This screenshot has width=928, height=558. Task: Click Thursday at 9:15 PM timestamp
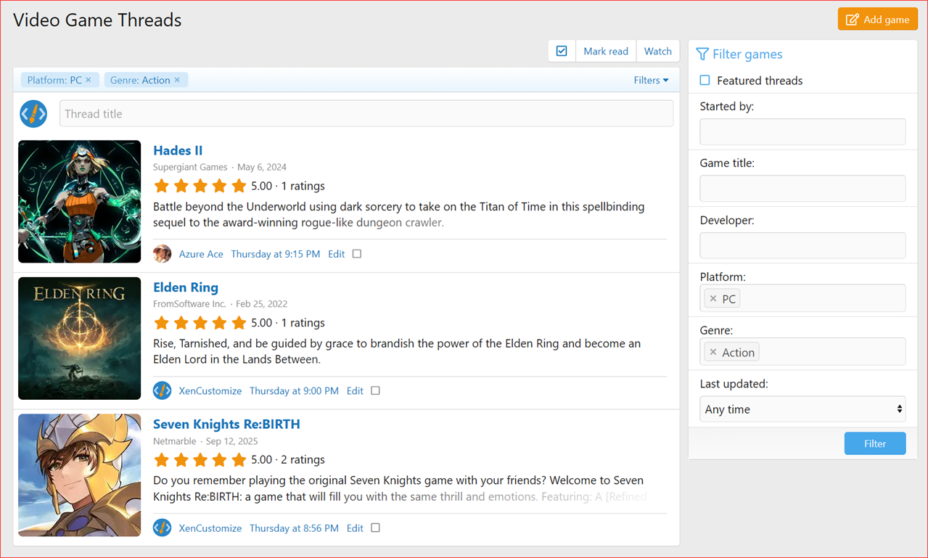pos(275,254)
